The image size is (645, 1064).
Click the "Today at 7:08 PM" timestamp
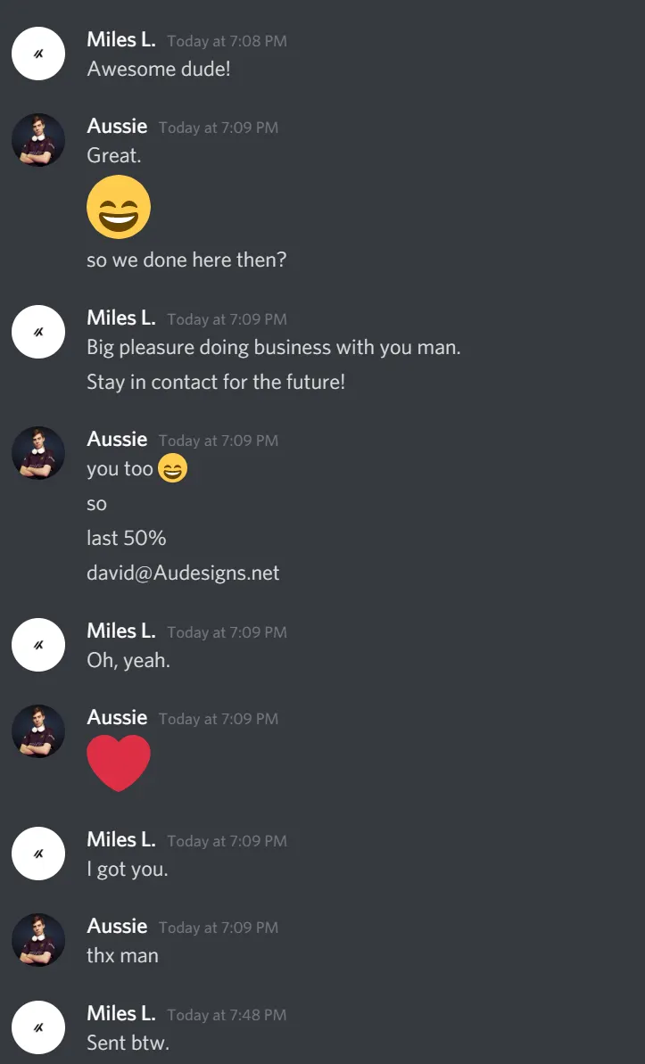tap(227, 41)
